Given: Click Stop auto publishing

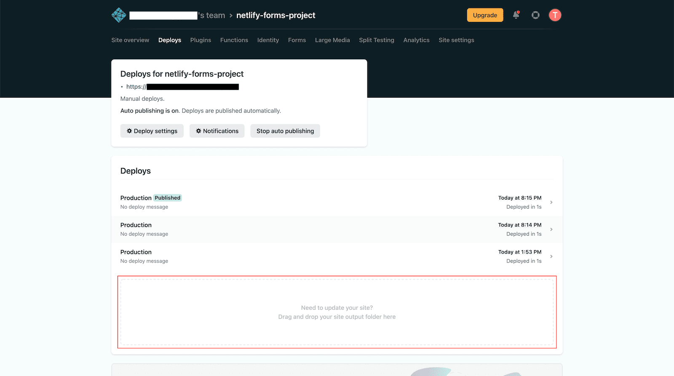Looking at the screenshot, I should (x=285, y=131).
